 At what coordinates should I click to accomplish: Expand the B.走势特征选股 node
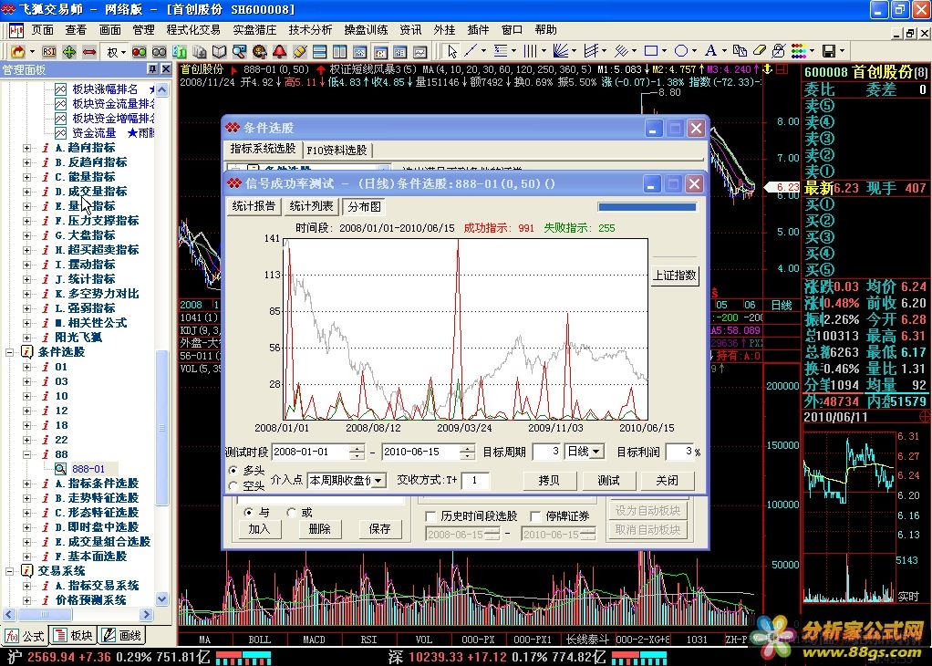coord(26,498)
